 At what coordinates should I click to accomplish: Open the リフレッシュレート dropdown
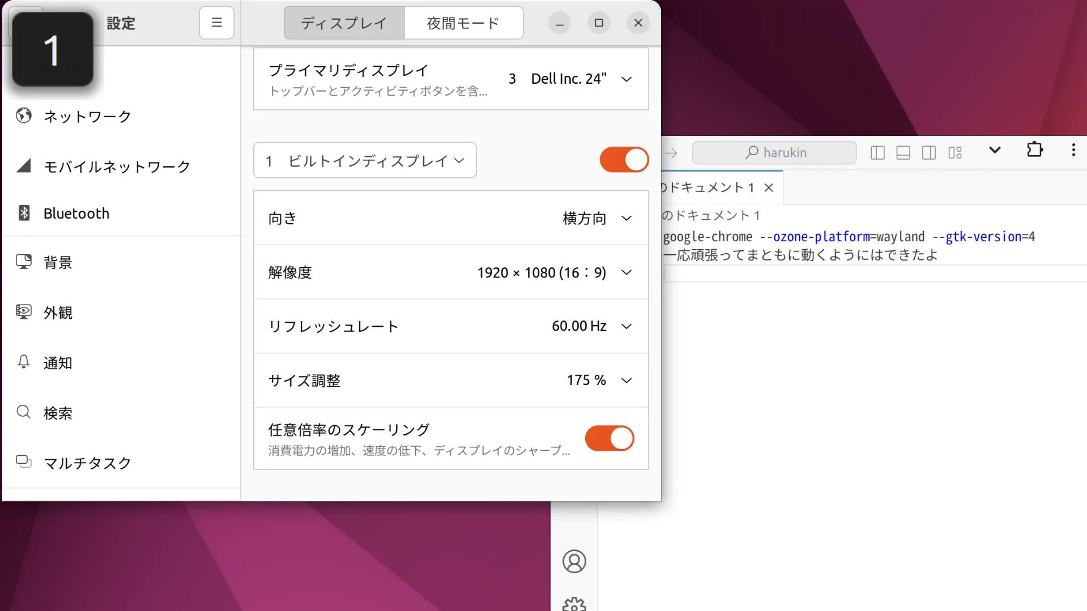pyautogui.click(x=626, y=326)
